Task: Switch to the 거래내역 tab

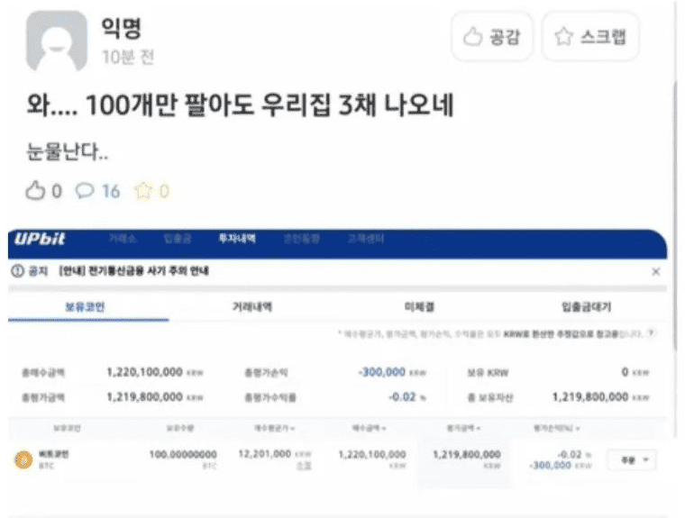Action: 252,306
